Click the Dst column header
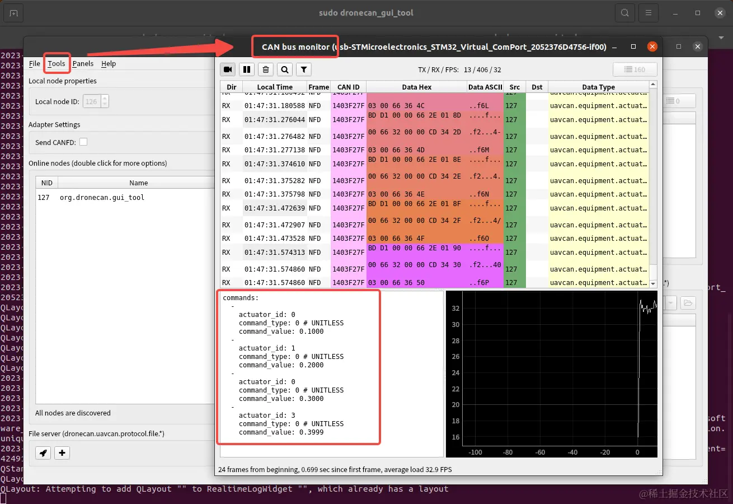733x504 pixels. pos(537,87)
